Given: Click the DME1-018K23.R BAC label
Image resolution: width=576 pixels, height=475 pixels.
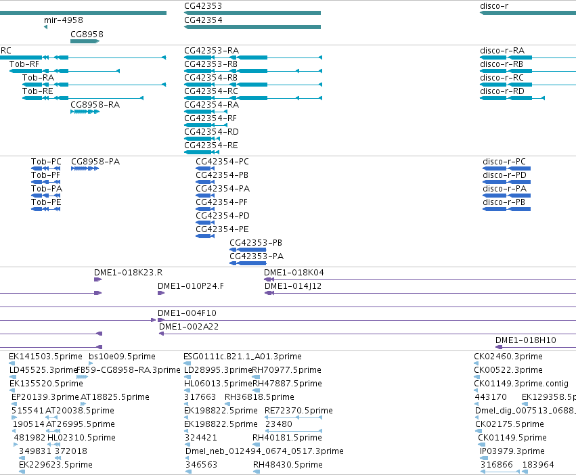Looking at the screenshot, I should click(x=128, y=273).
